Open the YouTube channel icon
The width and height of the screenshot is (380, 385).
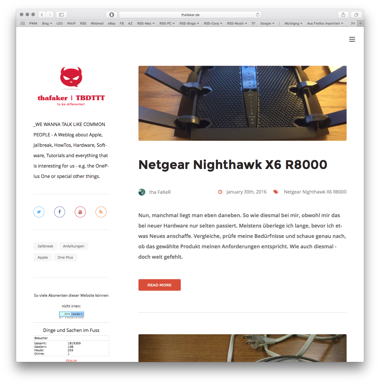pos(80,212)
